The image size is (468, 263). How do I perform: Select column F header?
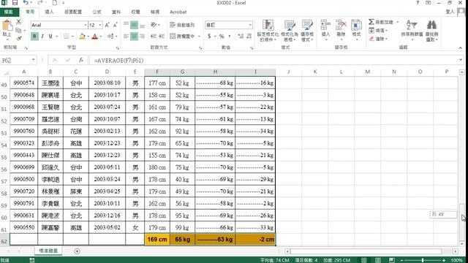(x=157, y=72)
